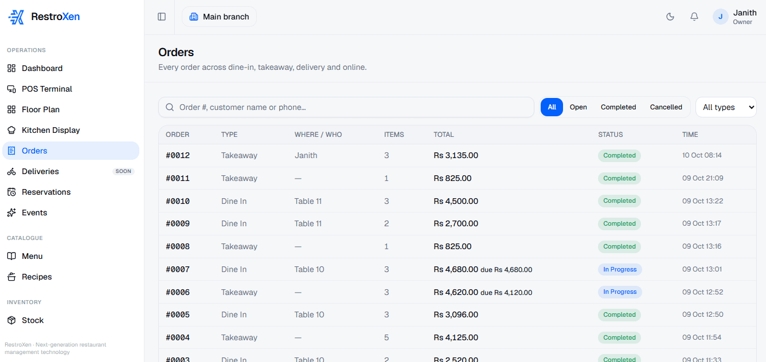Collapse the sidebar with the panel icon
Viewport: 766px width, 362px height.
click(x=162, y=17)
